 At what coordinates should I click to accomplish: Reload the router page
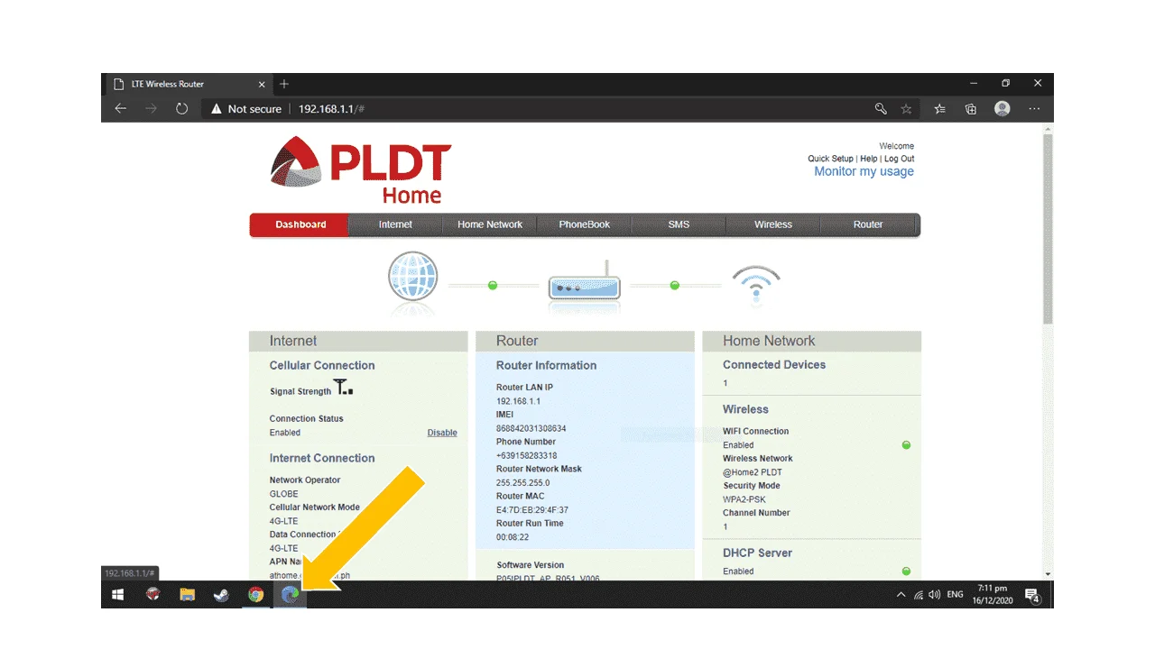click(181, 109)
